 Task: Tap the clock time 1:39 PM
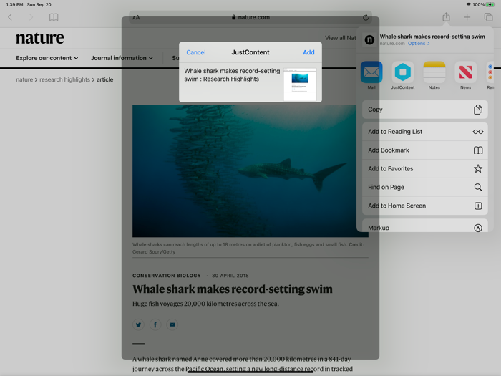14,4
